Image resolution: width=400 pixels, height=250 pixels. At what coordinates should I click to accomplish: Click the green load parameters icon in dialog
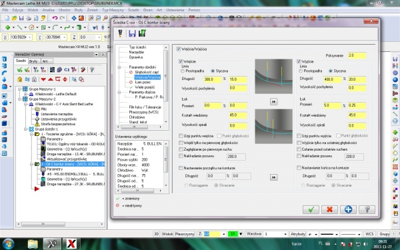(x=142, y=33)
